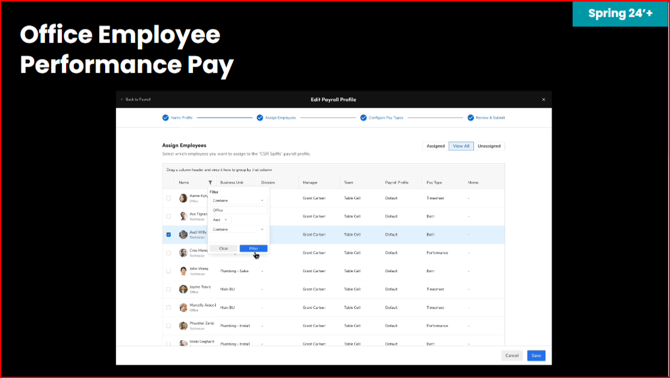
Task: Switch to the Assigned view
Action: [435, 146]
